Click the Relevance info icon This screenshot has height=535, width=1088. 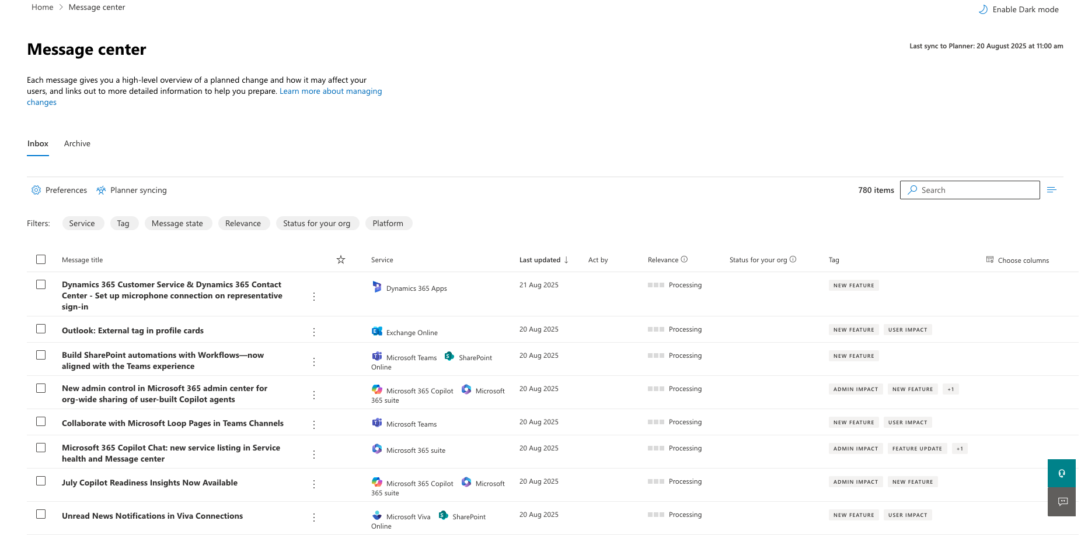(684, 259)
